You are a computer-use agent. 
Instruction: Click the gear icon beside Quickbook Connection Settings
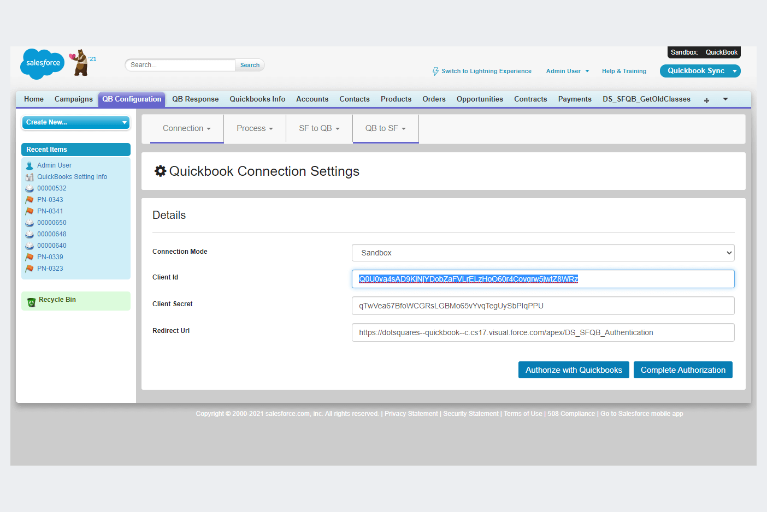[x=160, y=171]
